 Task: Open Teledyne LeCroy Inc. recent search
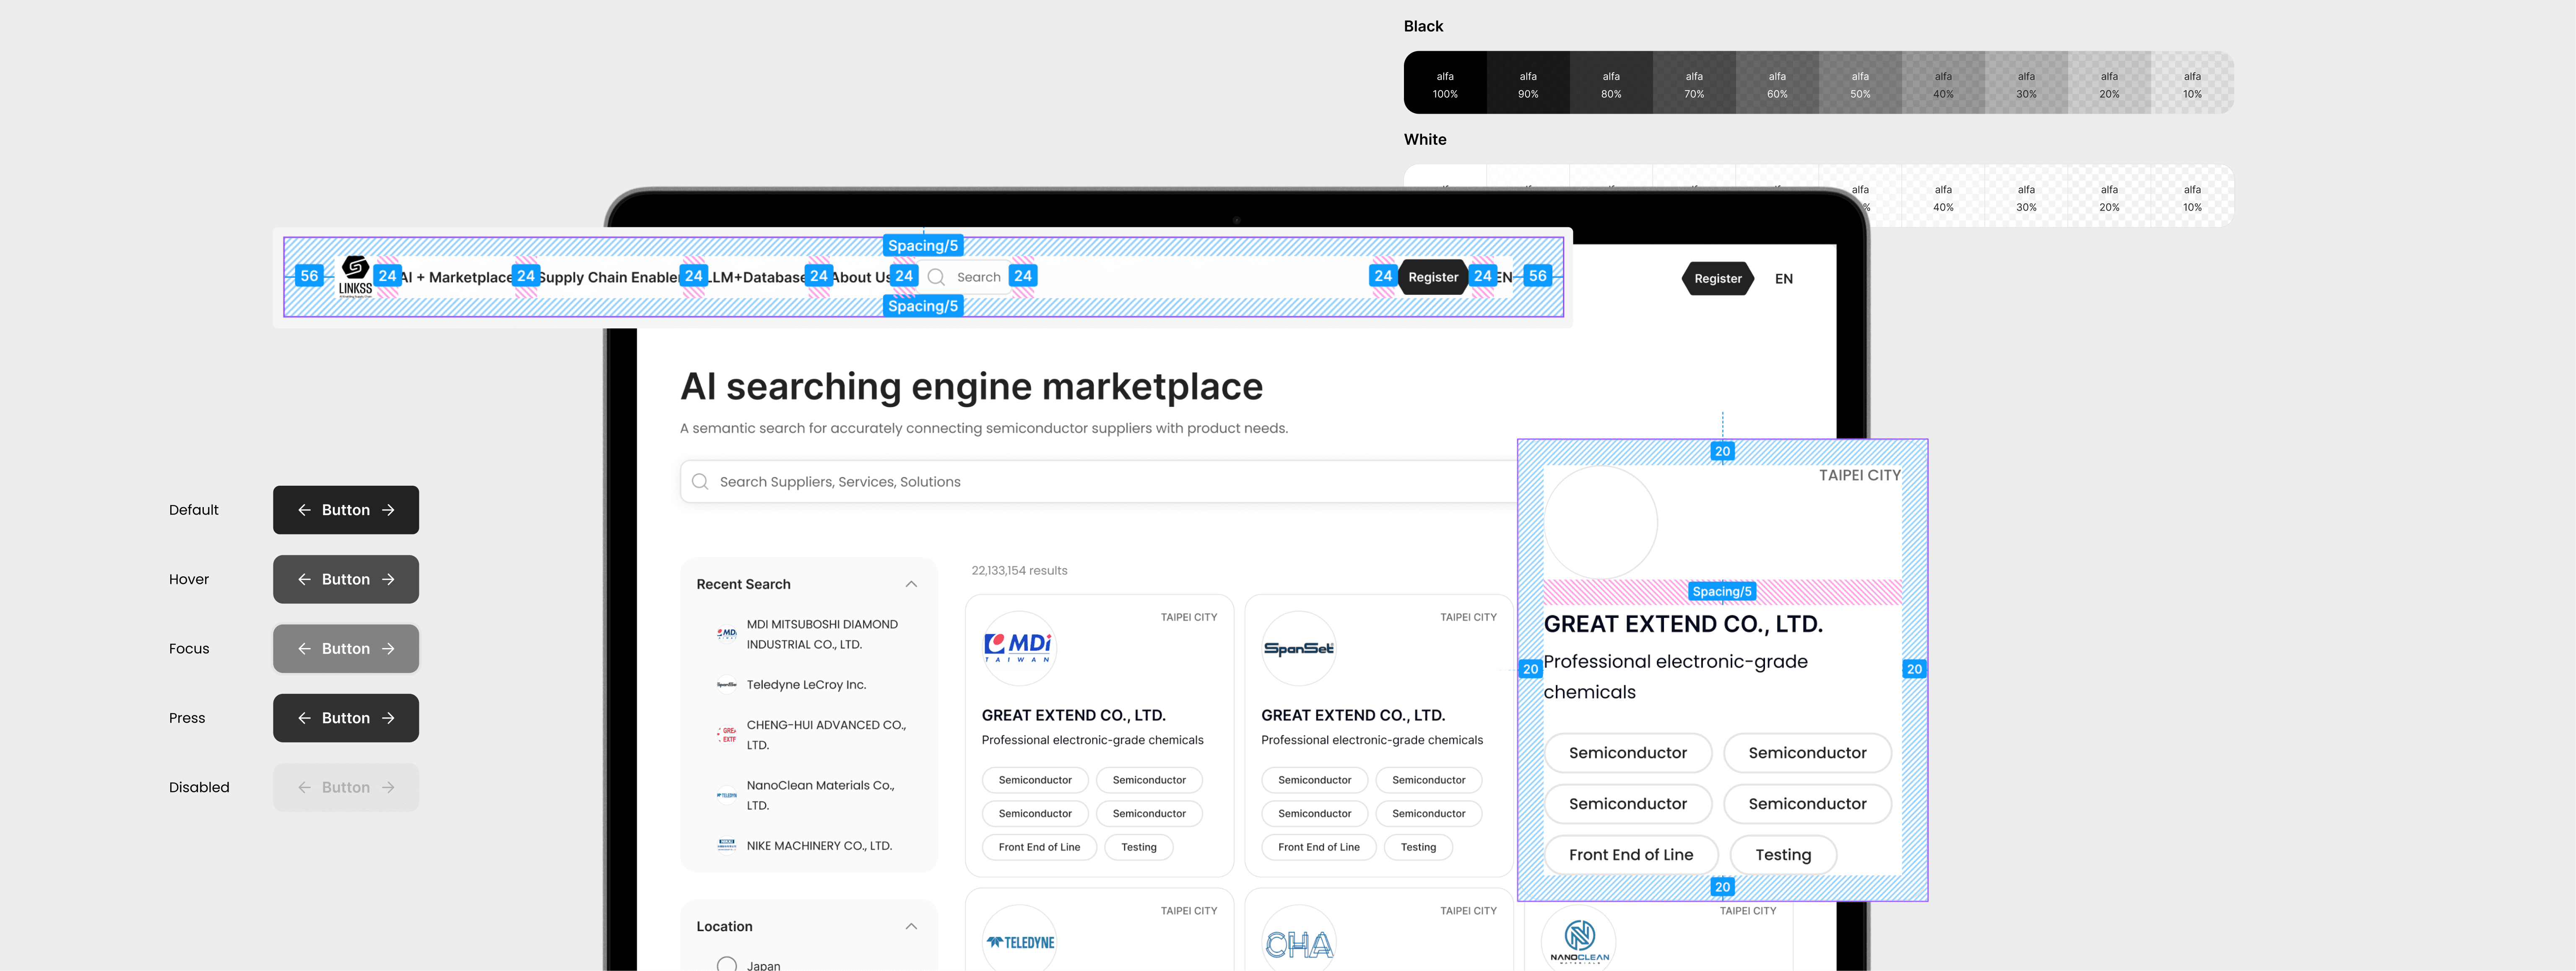point(805,685)
